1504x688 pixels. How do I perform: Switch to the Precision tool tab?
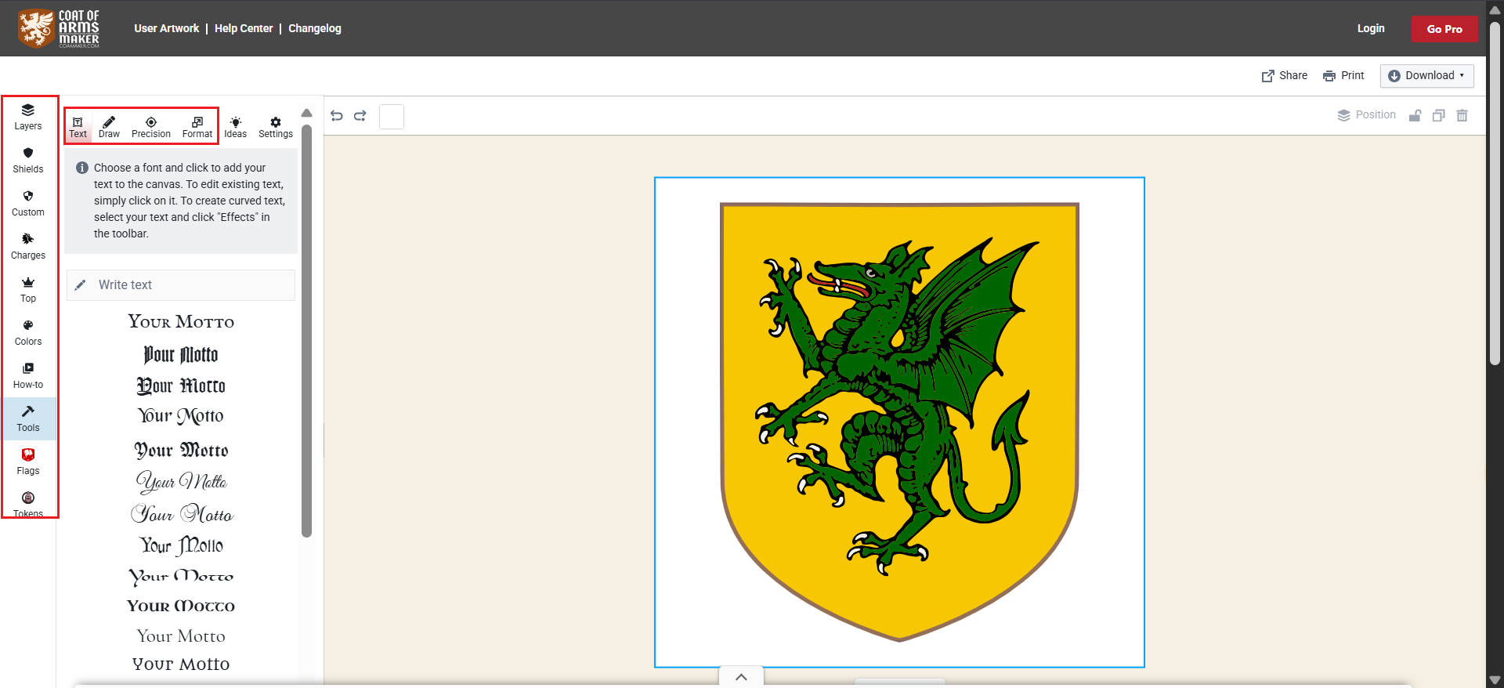coord(151,127)
